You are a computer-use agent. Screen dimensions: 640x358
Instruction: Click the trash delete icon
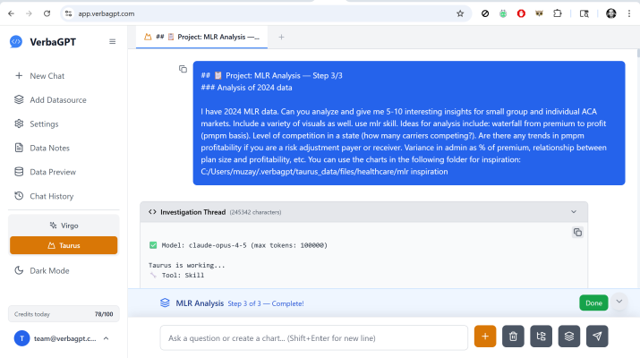pos(513,337)
